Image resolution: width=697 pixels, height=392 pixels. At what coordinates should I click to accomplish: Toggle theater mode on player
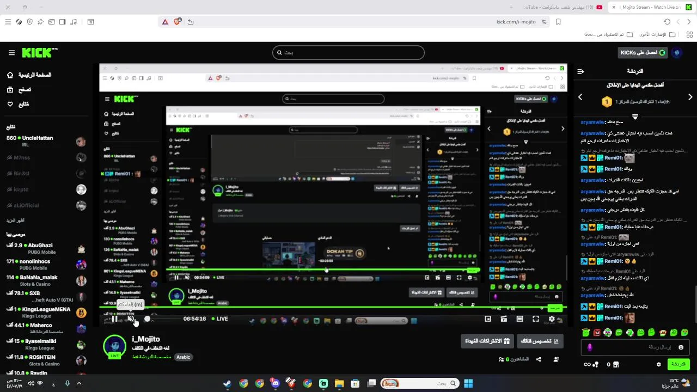519,318
